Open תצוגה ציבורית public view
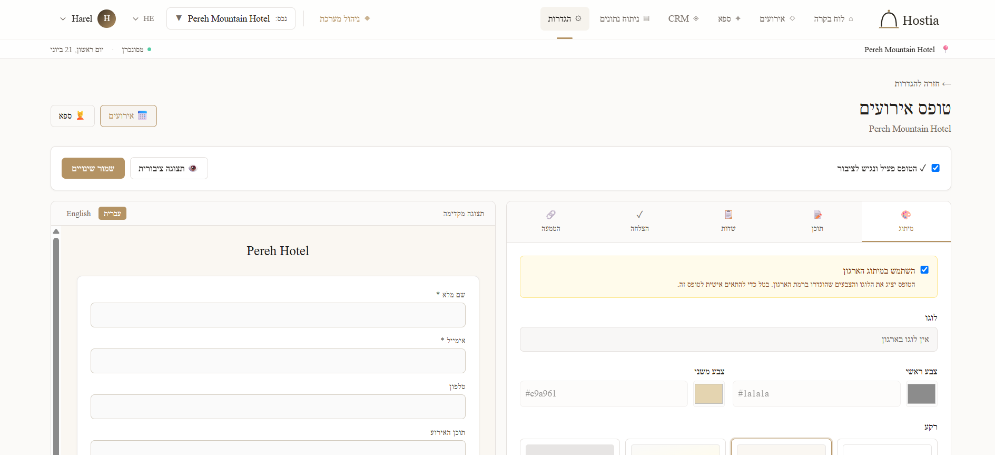995x455 pixels. point(169,168)
